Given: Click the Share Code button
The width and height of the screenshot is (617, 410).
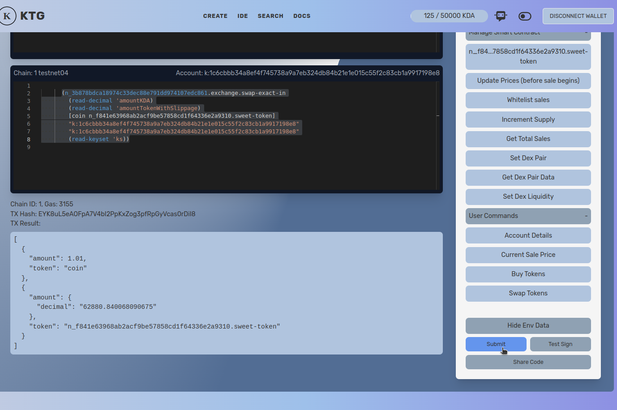Looking at the screenshot, I should click(x=528, y=362).
